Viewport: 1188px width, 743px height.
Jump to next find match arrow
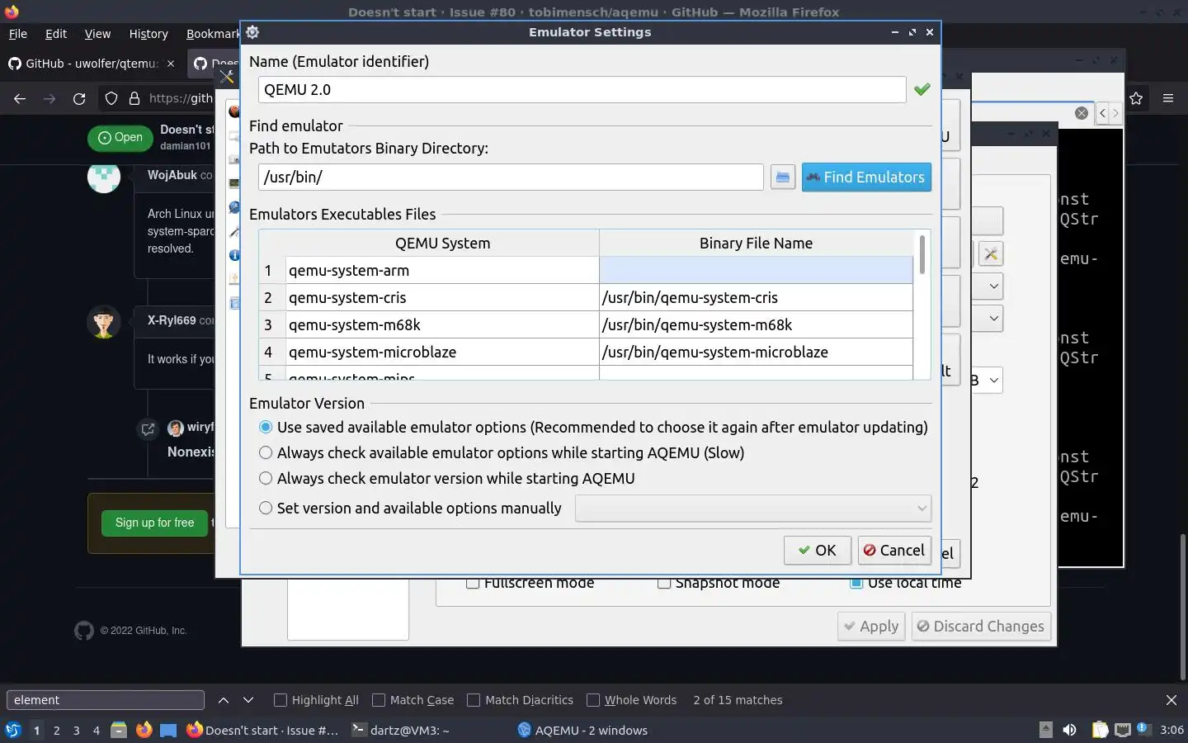click(248, 700)
